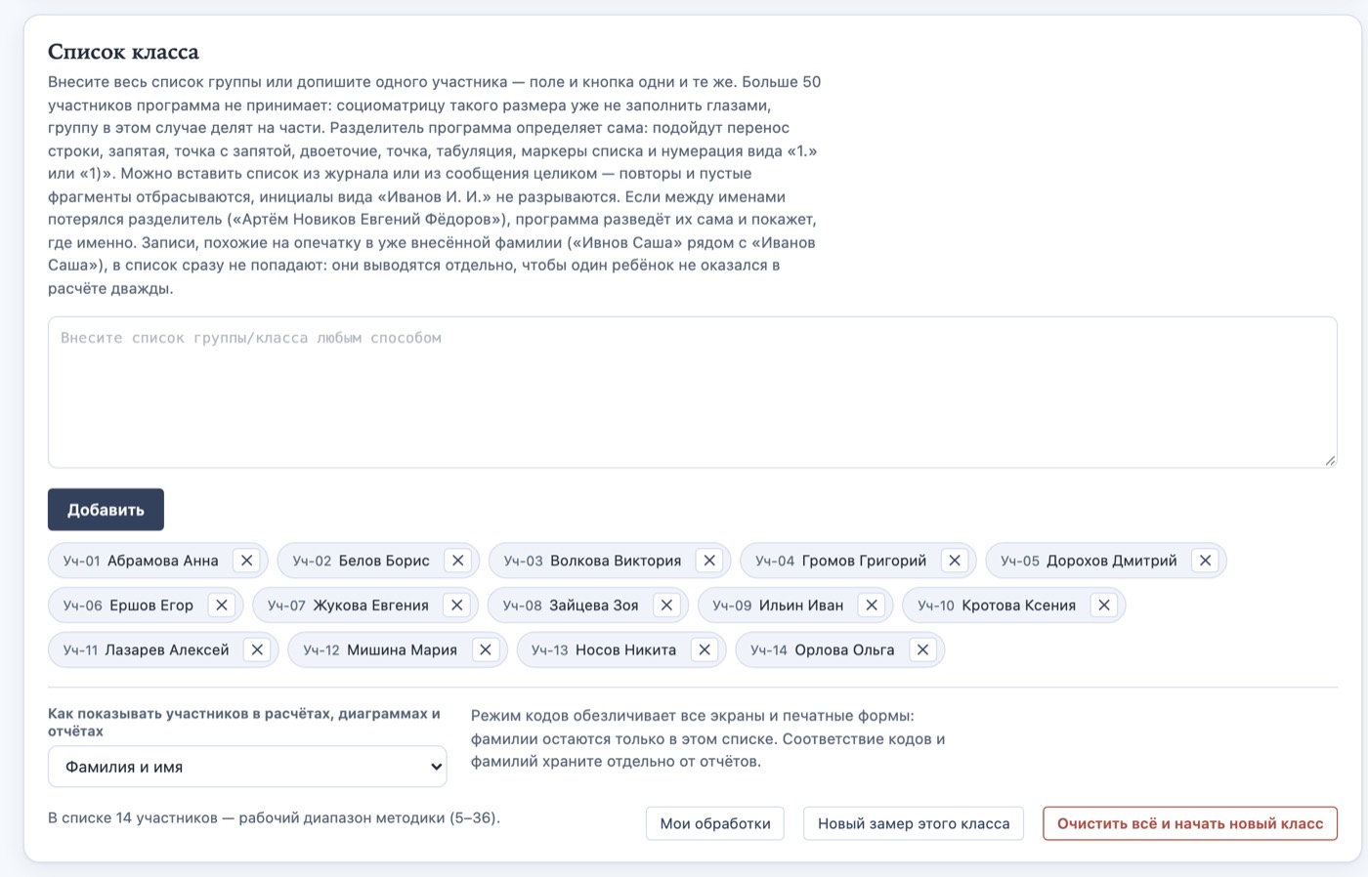This screenshot has height=877, width=1368.
Task: Remove Кротова Ксения from the class
Action: [1104, 606]
